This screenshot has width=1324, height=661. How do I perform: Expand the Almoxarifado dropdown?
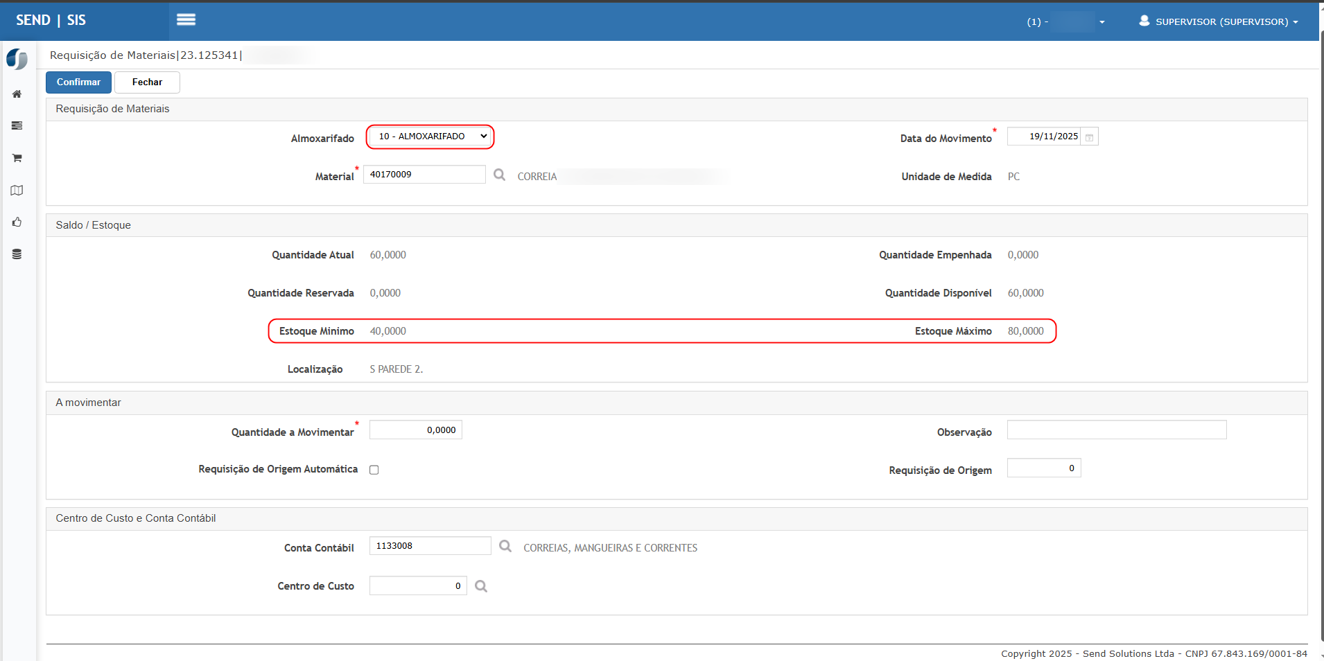430,136
